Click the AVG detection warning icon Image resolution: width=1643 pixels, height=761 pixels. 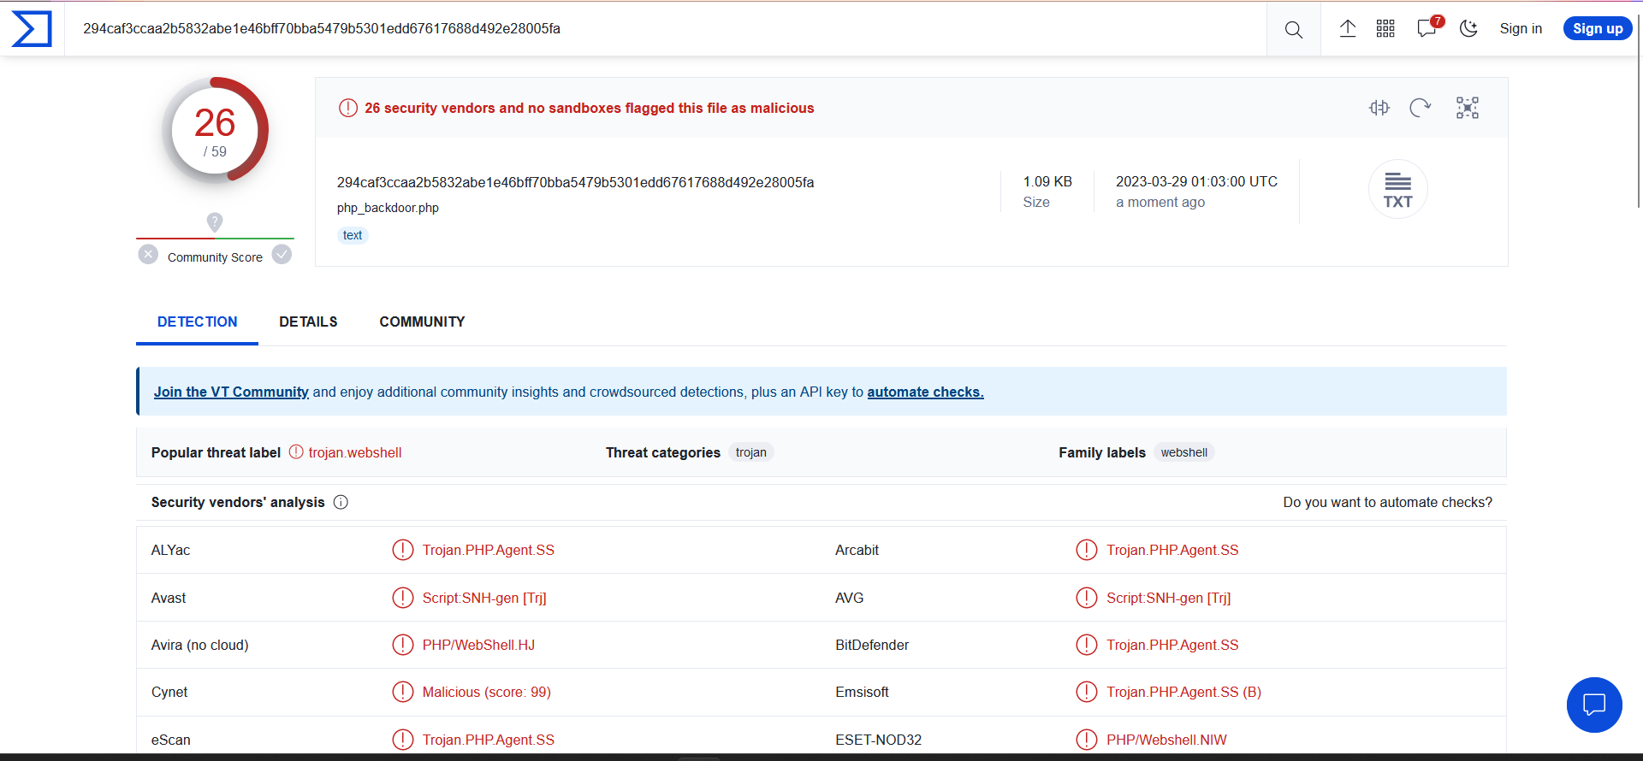click(x=1087, y=598)
